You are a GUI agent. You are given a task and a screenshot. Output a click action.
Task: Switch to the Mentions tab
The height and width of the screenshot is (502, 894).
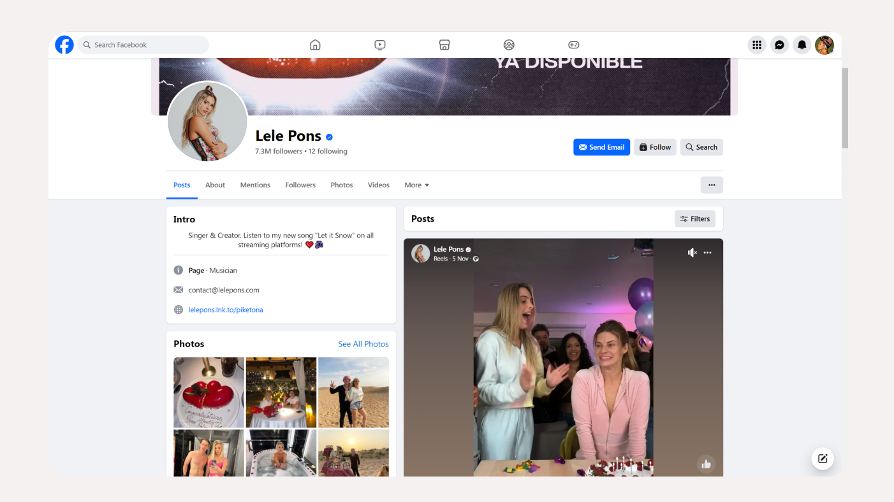[255, 185]
